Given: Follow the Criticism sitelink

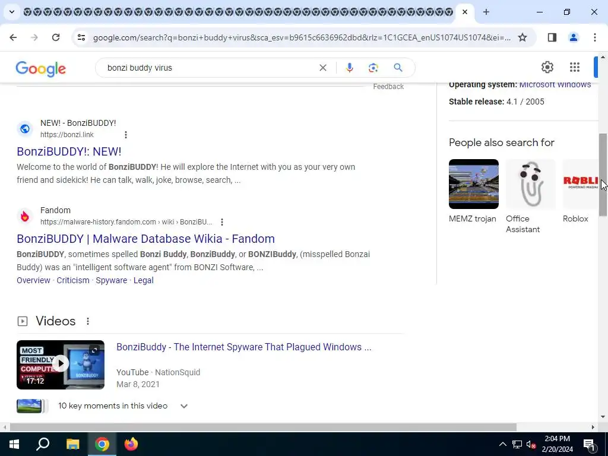Looking at the screenshot, I should tap(73, 280).
